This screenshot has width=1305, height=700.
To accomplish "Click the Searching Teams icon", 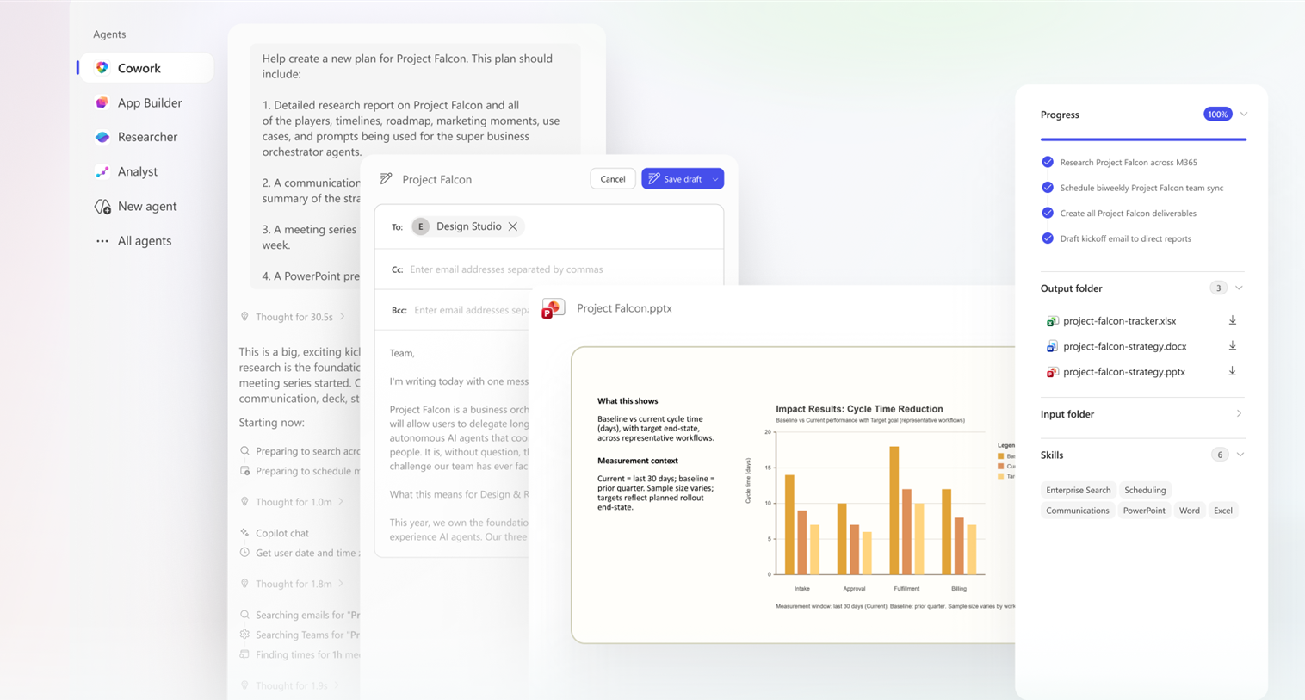I will (244, 635).
